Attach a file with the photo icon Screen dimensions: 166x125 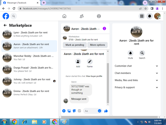(69, 111)
